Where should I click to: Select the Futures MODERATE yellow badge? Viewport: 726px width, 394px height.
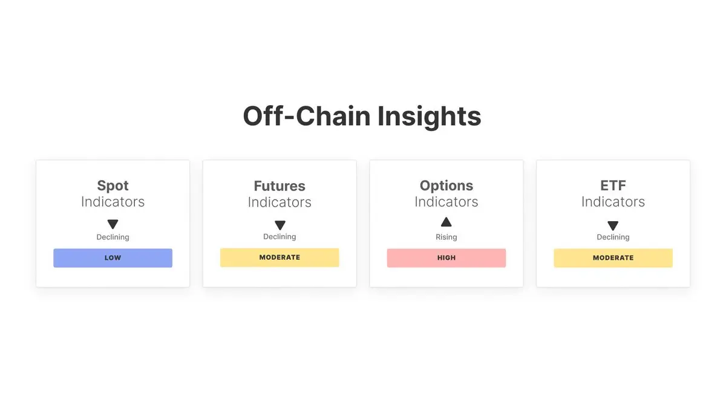[280, 257]
